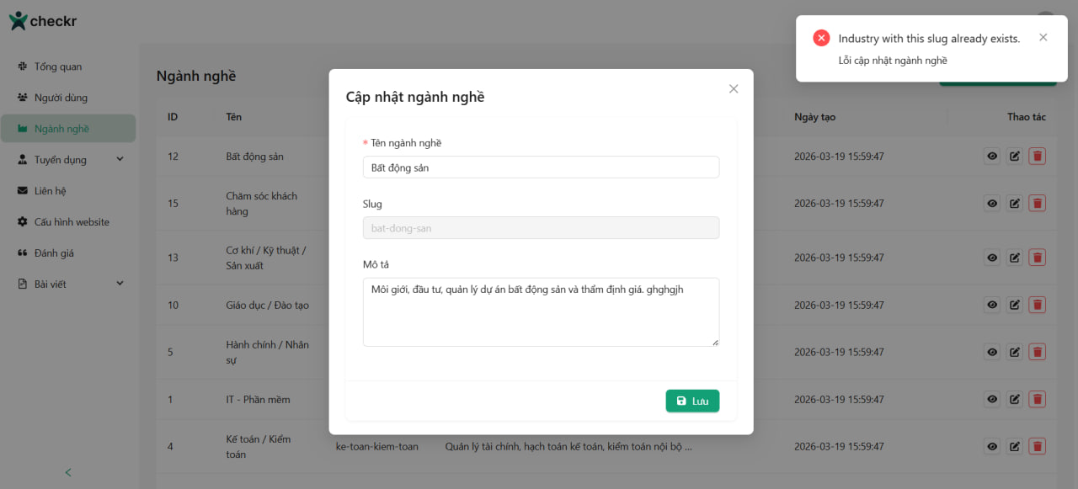
Task: Collapse the sidebar with the left chevron
Action: [68, 472]
